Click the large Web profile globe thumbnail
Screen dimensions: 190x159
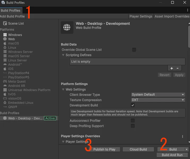pos(67,27)
